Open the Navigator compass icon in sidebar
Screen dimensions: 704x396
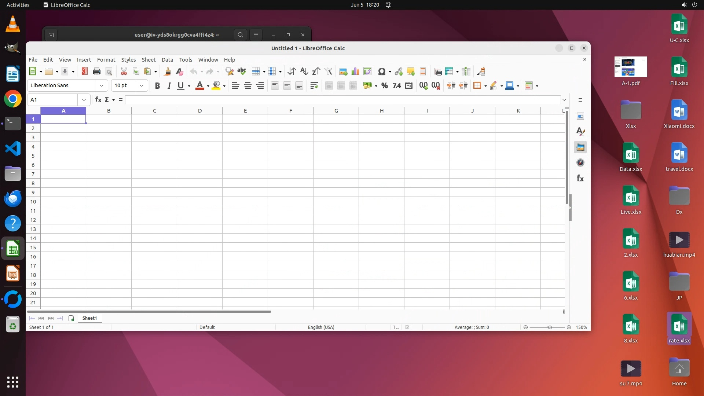tap(580, 163)
